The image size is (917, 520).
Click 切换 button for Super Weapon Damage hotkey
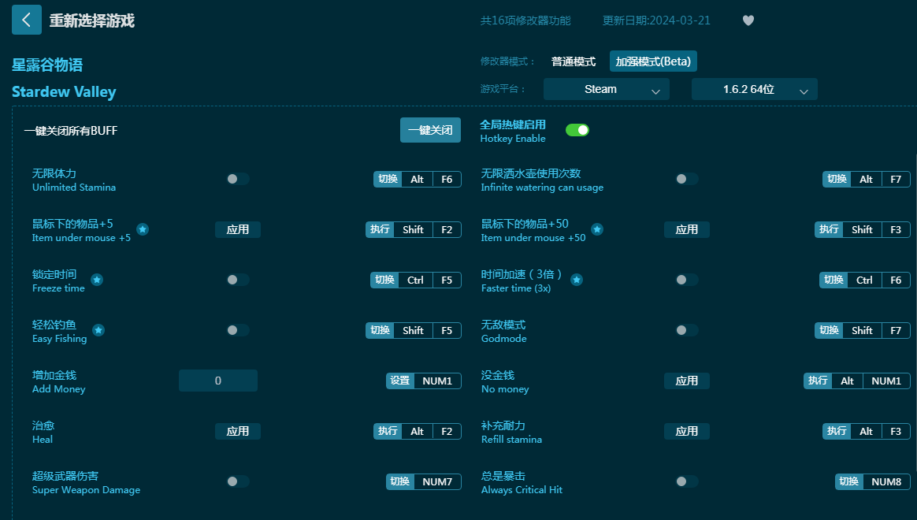(x=400, y=481)
